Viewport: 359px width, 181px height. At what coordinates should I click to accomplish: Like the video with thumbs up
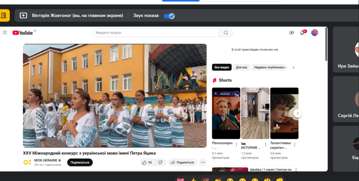point(147,162)
